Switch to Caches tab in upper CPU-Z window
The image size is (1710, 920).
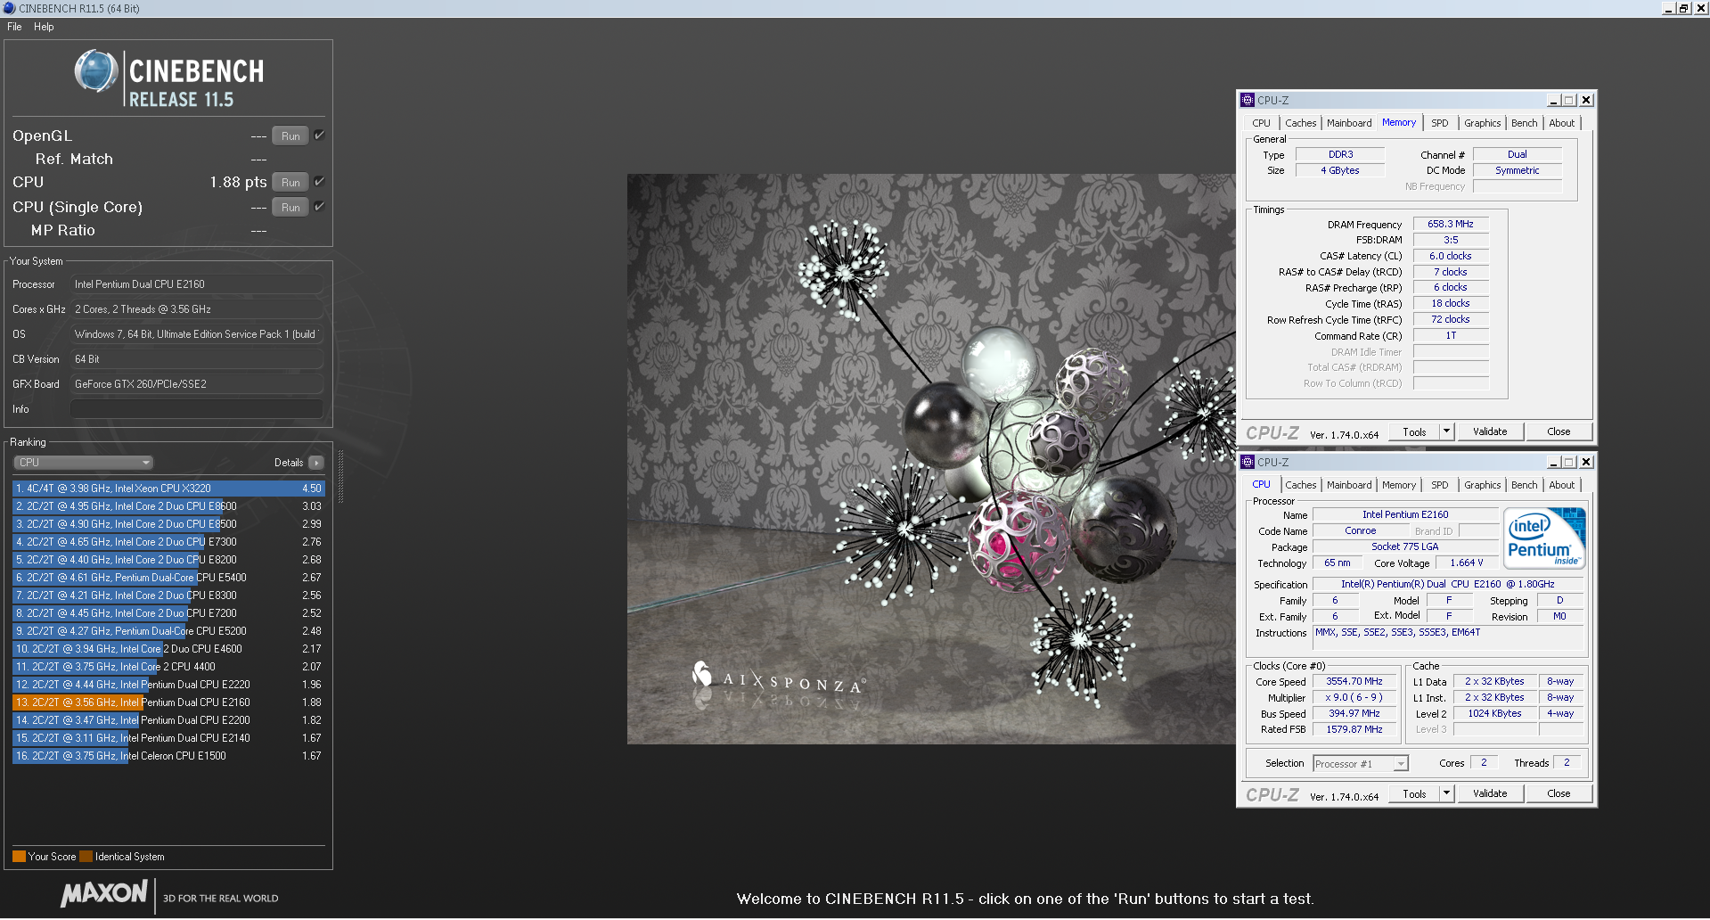click(1300, 123)
